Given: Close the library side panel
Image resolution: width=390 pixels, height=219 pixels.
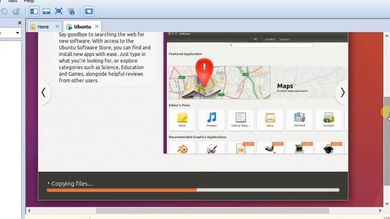Looking at the screenshot, I should point(20,23).
